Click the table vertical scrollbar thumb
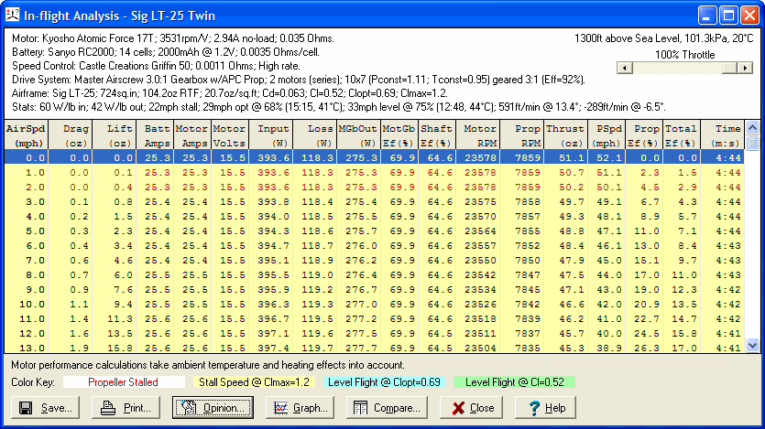The height and width of the screenshot is (429, 765). click(x=752, y=144)
